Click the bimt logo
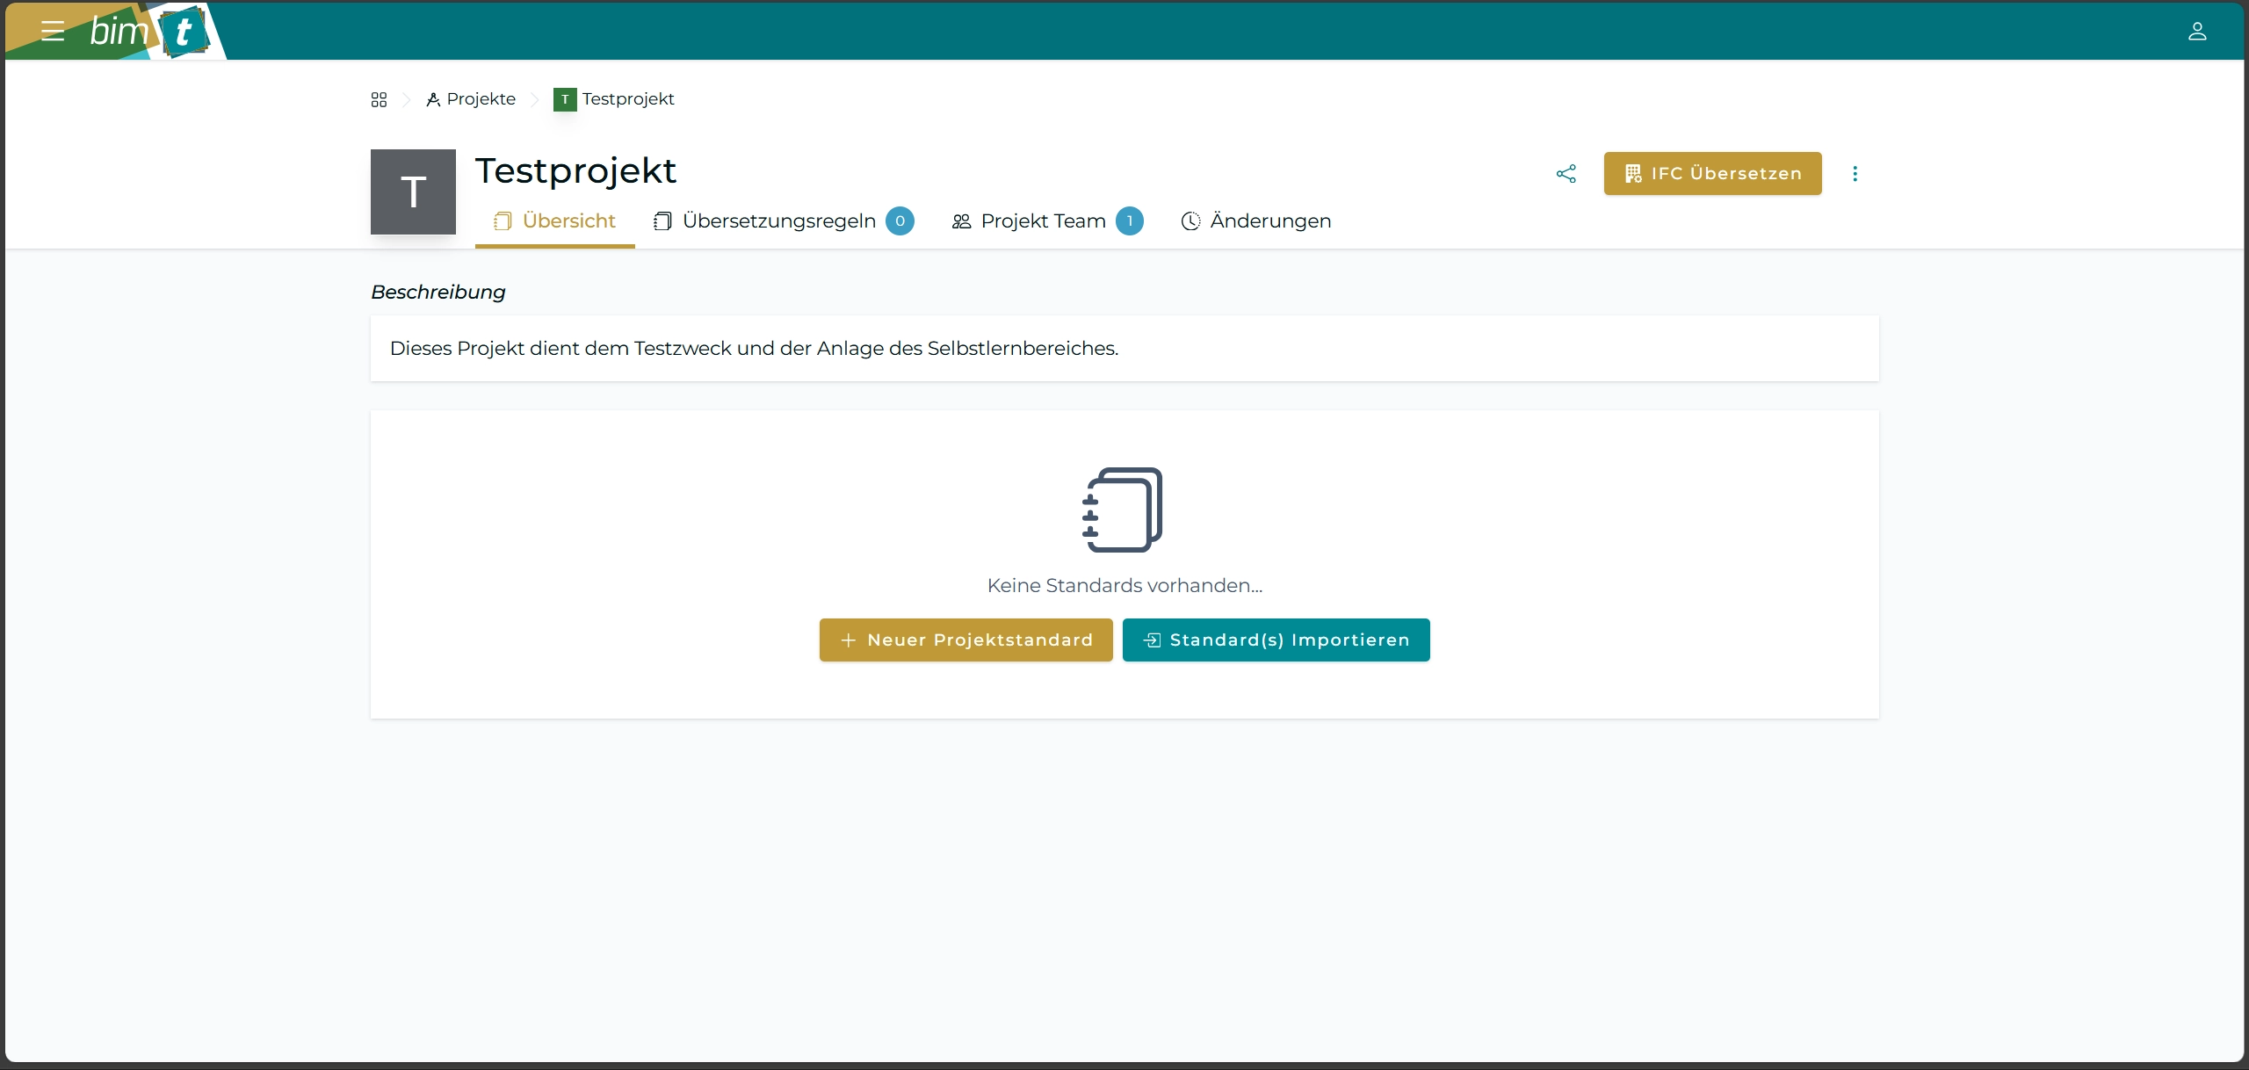The image size is (2249, 1070). pyautogui.click(x=149, y=32)
